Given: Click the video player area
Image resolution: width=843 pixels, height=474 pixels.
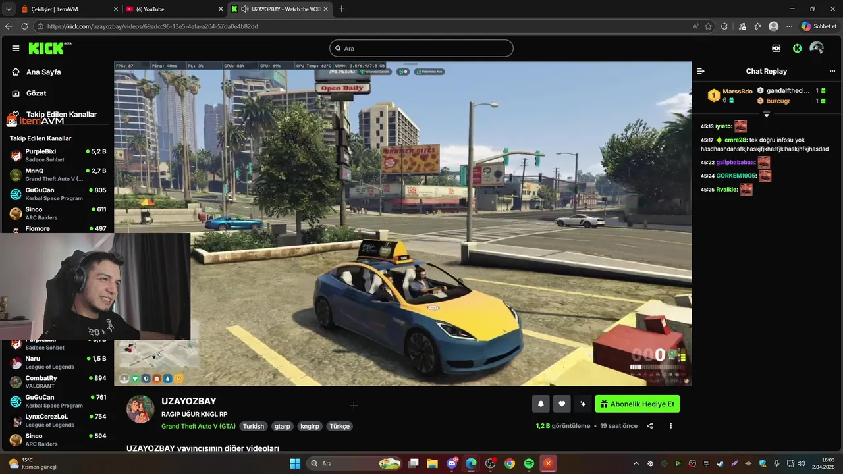Looking at the screenshot, I should coord(402,224).
